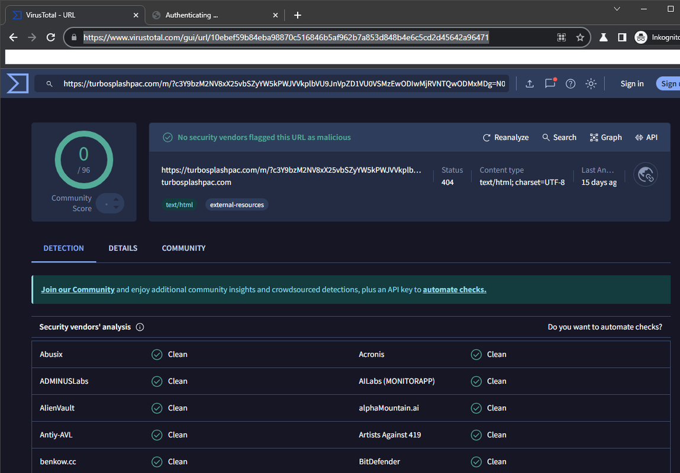Reload the current page
Viewport: 680px width, 473px height.
pos(51,37)
